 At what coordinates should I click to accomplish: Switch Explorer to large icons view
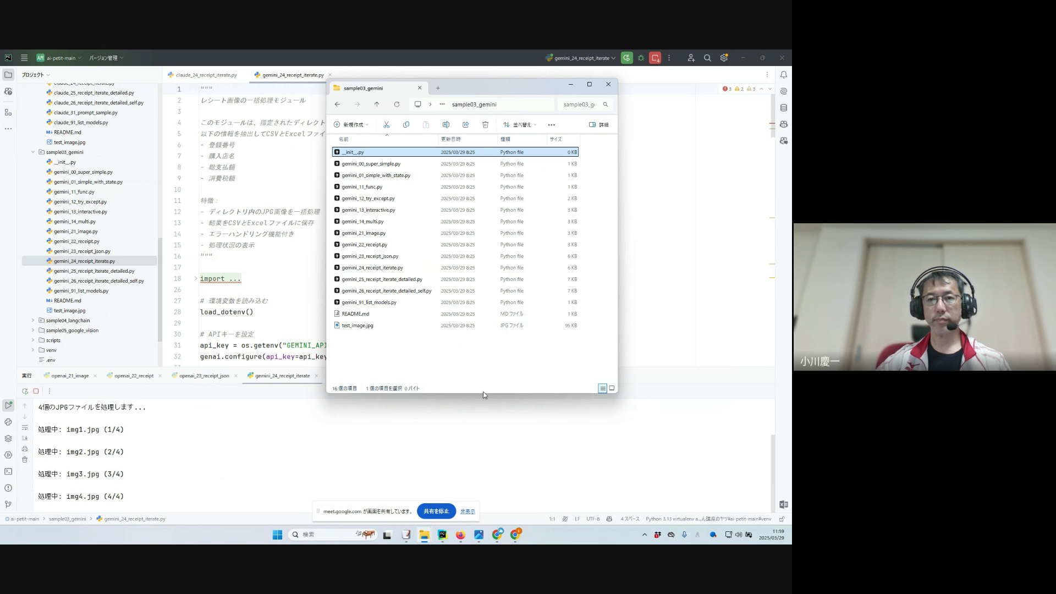612,388
